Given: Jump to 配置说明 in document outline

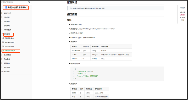Looking at the screenshot, I should click(182, 15).
